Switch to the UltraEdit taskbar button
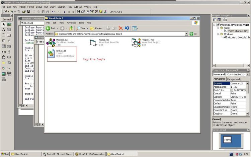This screenshot has height=157, width=251. click(x=90, y=154)
